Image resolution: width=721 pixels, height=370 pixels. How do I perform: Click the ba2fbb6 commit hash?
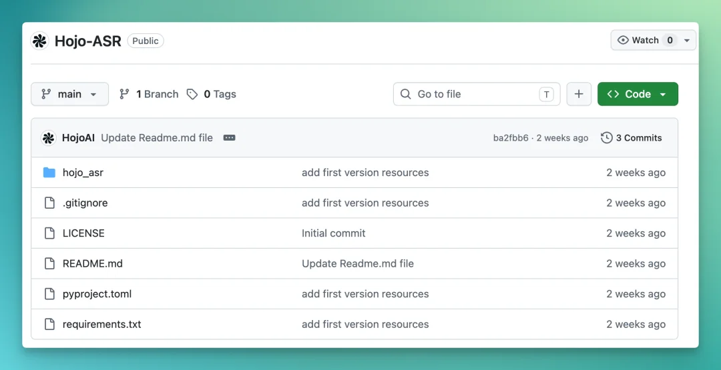(x=511, y=138)
